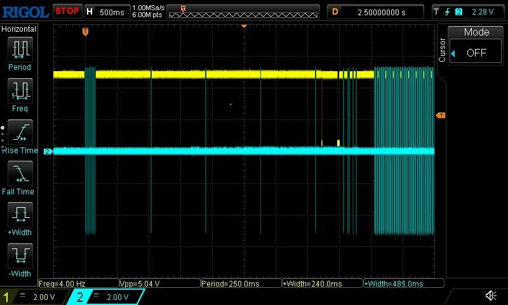Screen dimensions: 508x305
Task: Select the +Width measurement icon
Action: click(20, 215)
